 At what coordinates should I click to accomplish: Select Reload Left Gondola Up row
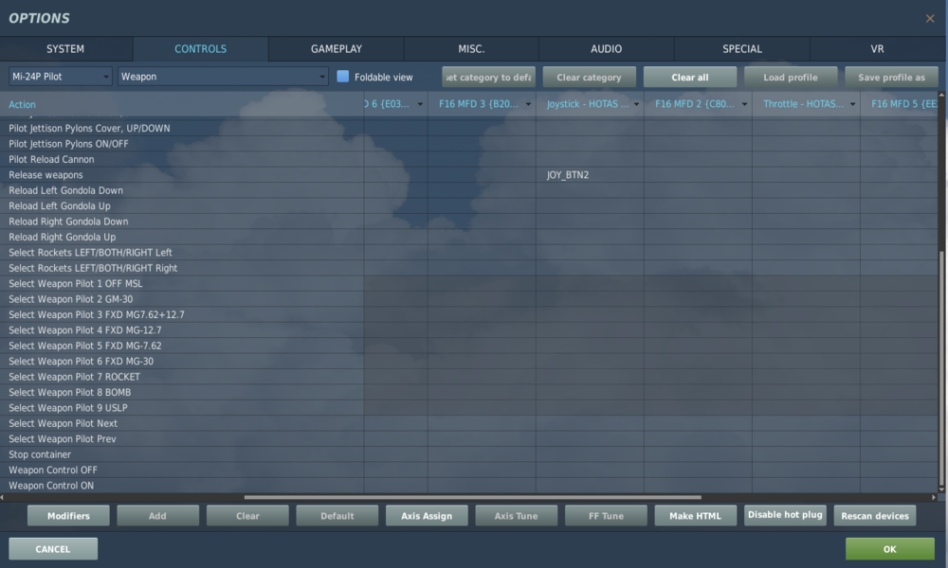(181, 205)
